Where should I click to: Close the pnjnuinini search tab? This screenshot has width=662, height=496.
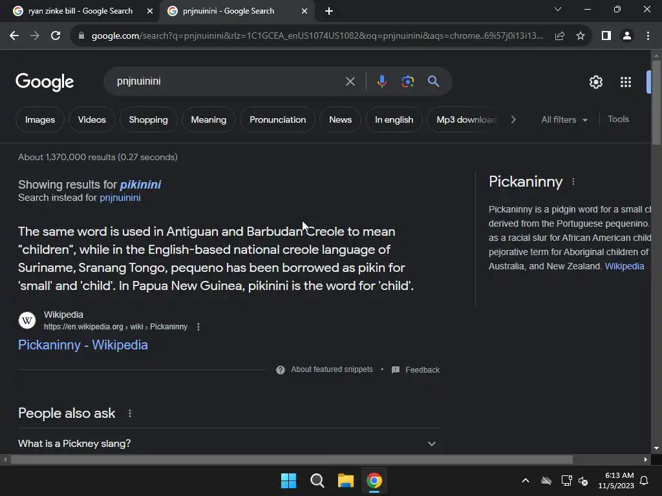pos(304,12)
